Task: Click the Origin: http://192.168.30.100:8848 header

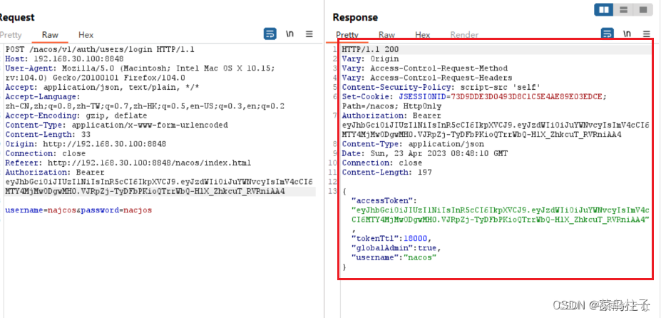Action: coord(86,144)
